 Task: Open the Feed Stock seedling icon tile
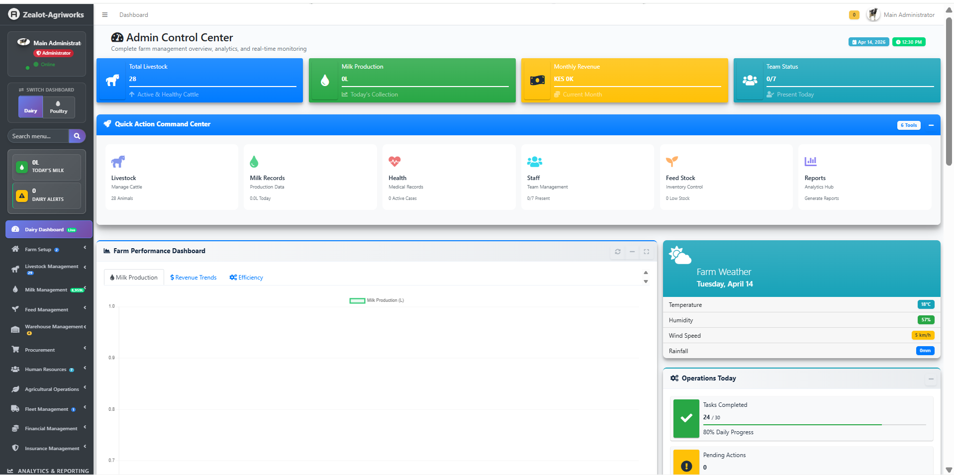tap(671, 161)
